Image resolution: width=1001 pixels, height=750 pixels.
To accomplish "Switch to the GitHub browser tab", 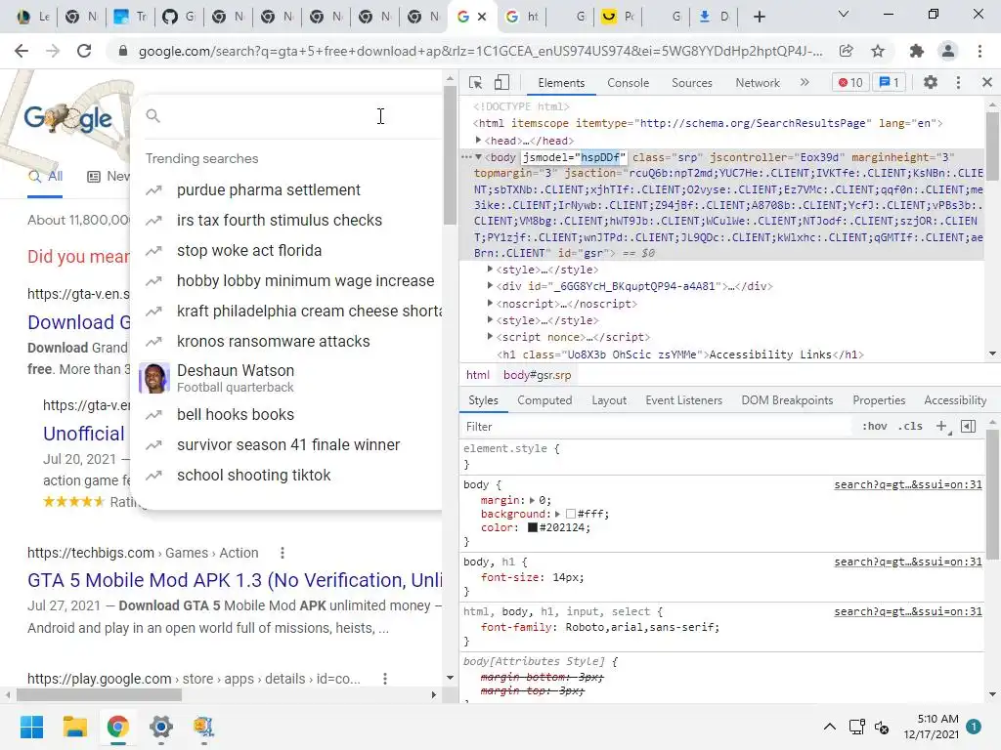I will pos(180,17).
